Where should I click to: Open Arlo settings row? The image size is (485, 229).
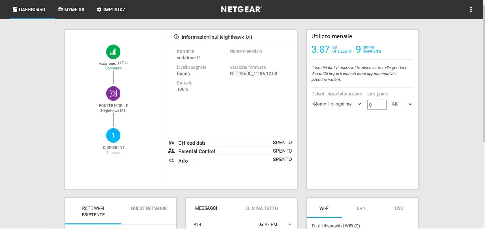230,160
